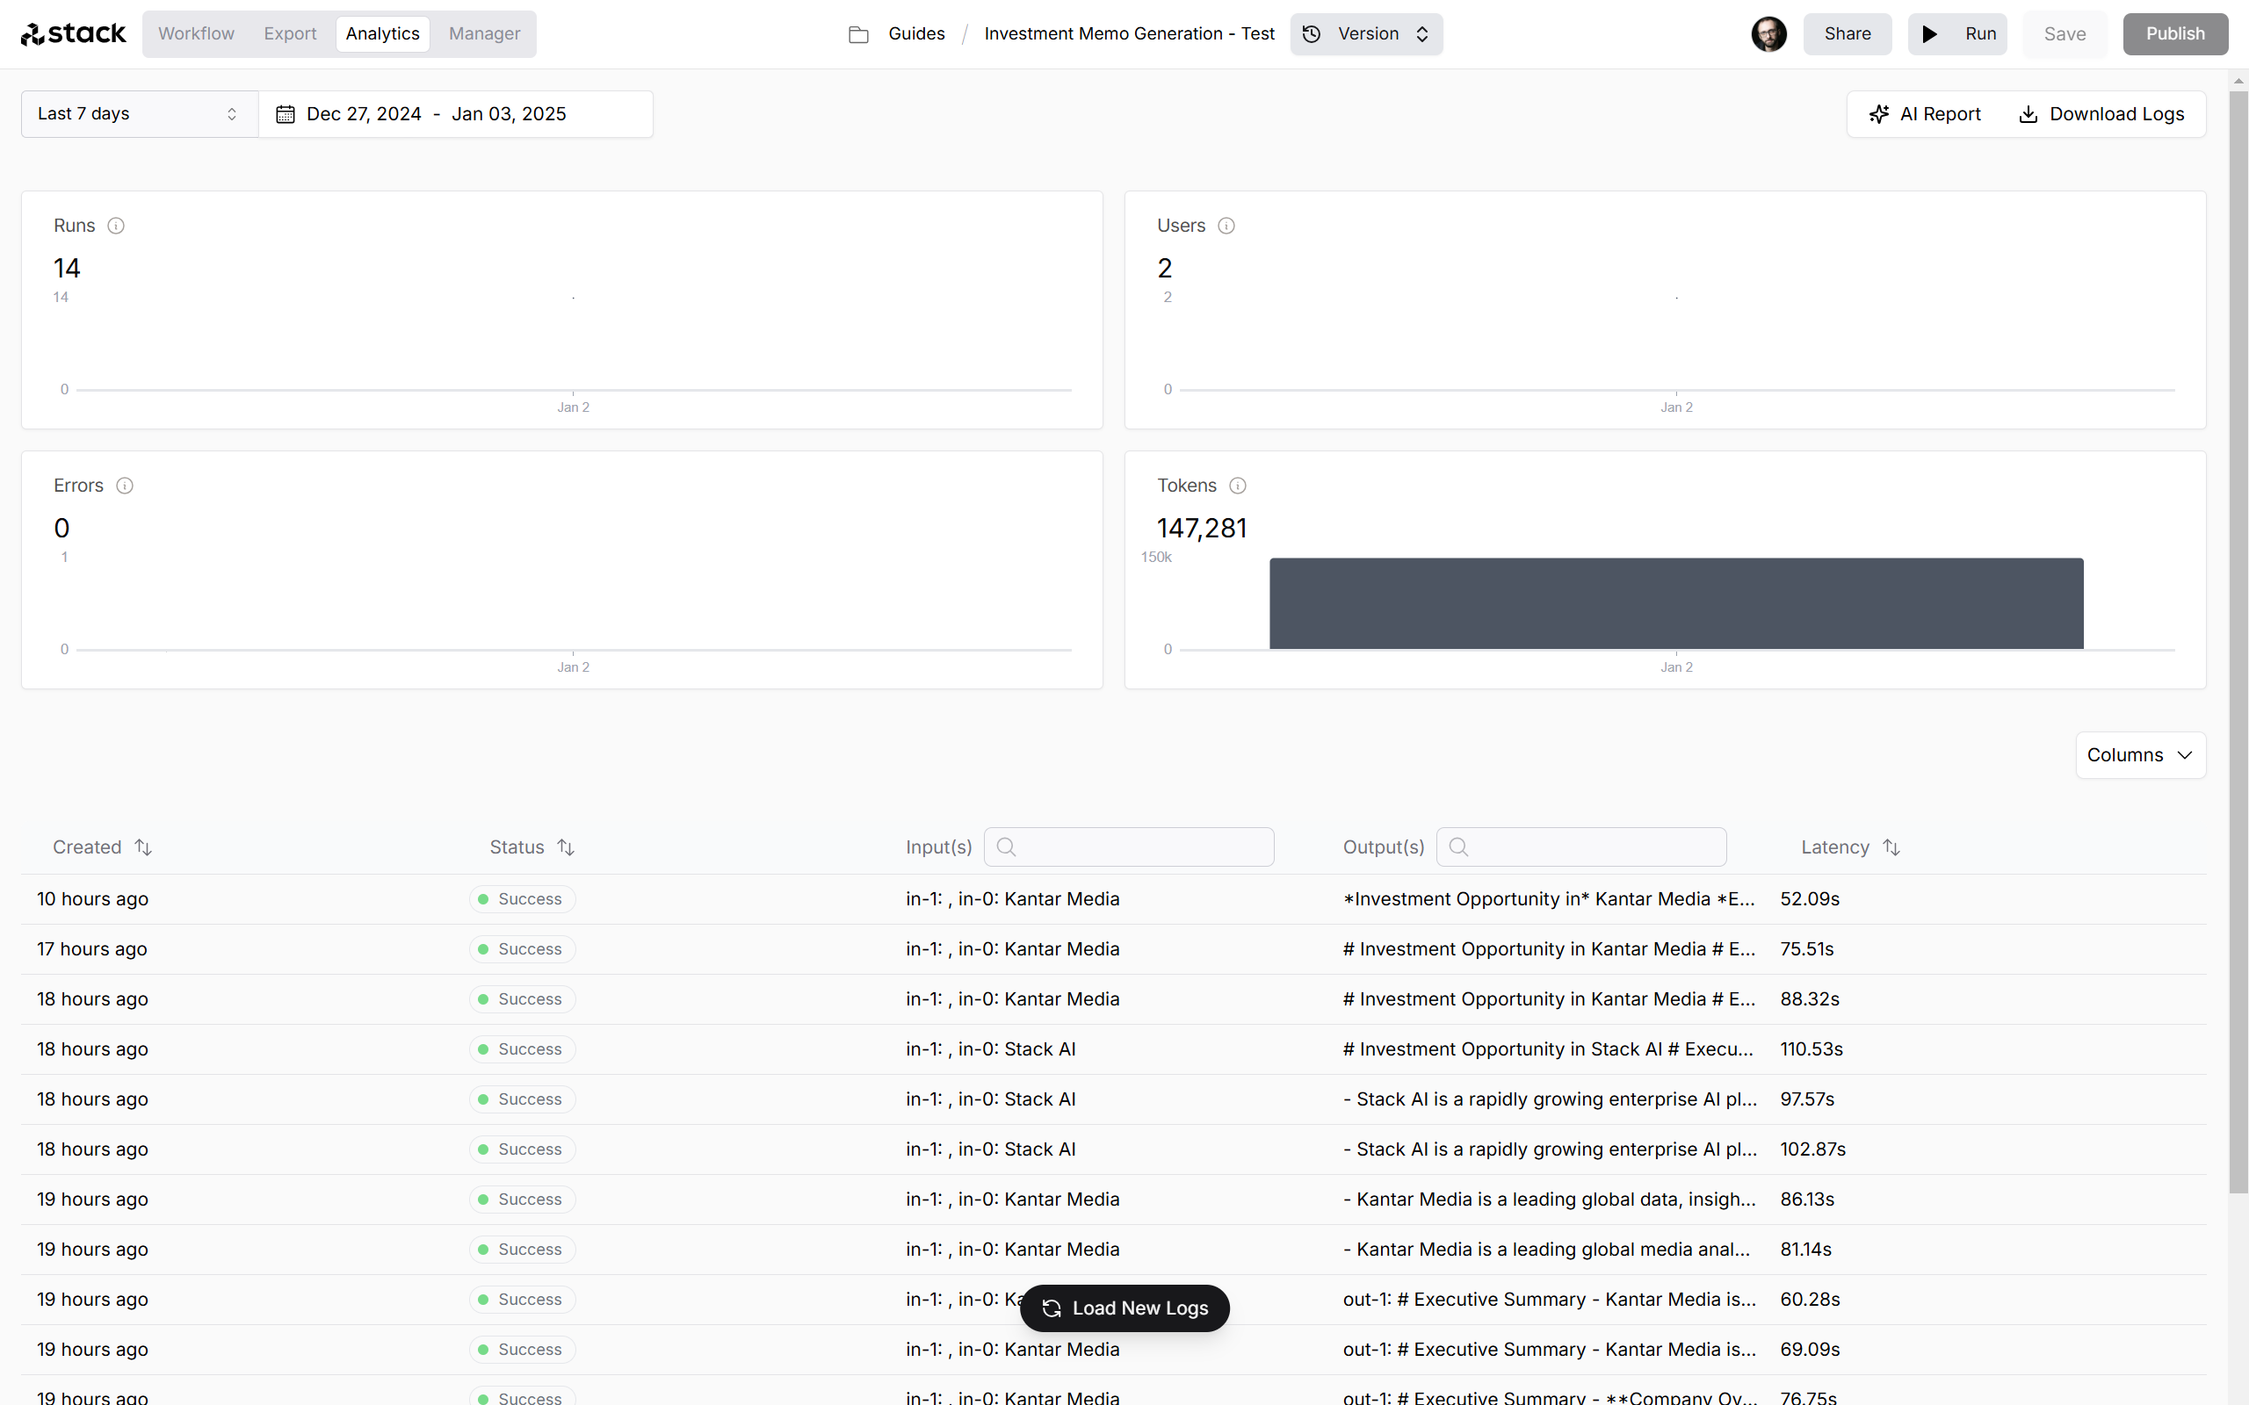Click the user profile avatar icon
This screenshot has width=2249, height=1405.
1769,32
